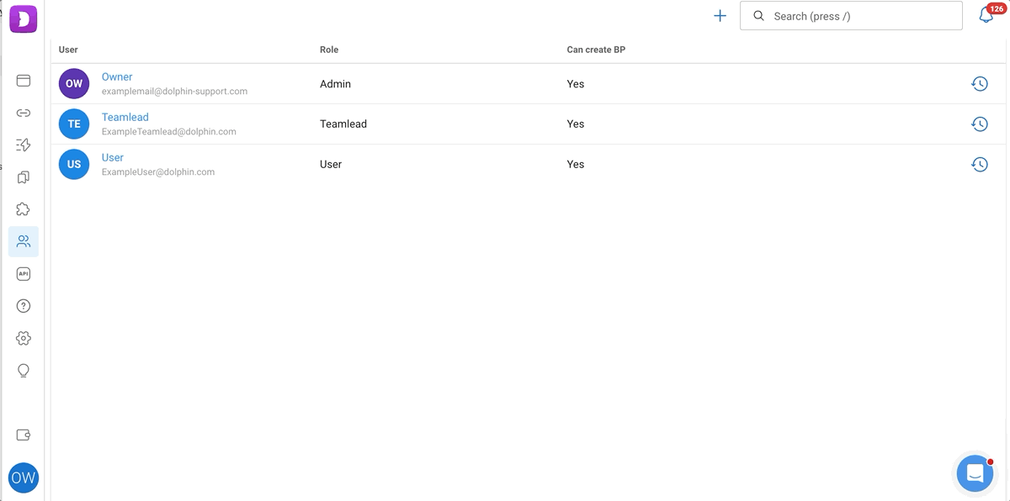Open the Teamlead user link
The image size is (1010, 501).
(125, 118)
